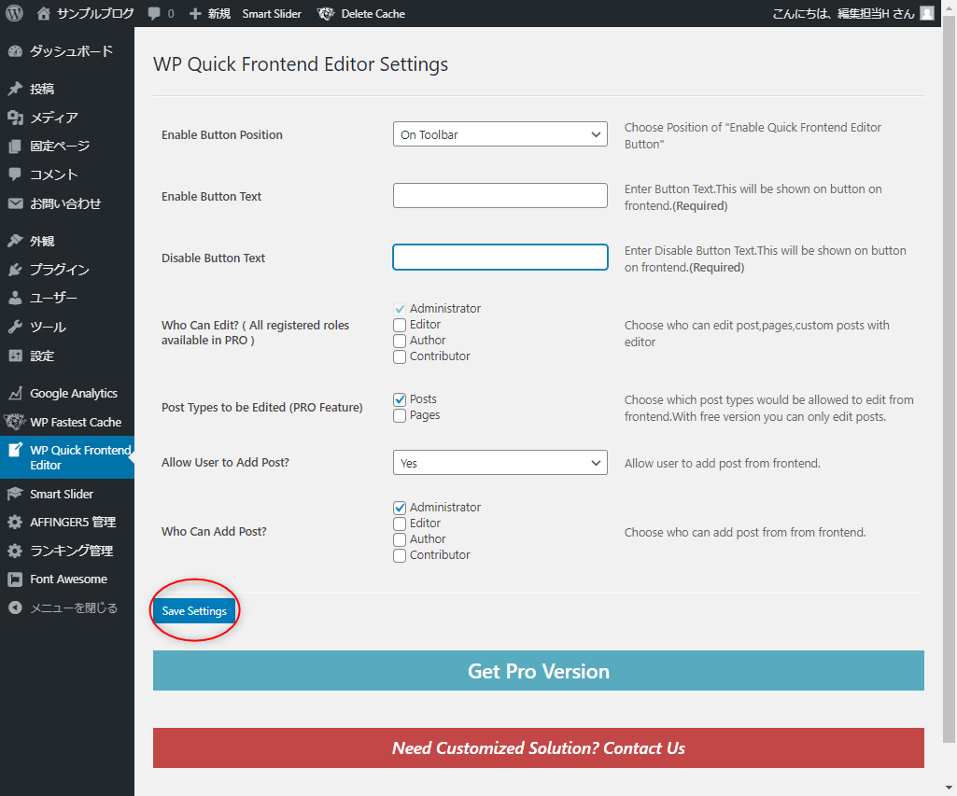
Task: Open the コメント menu label
Action: 54,175
